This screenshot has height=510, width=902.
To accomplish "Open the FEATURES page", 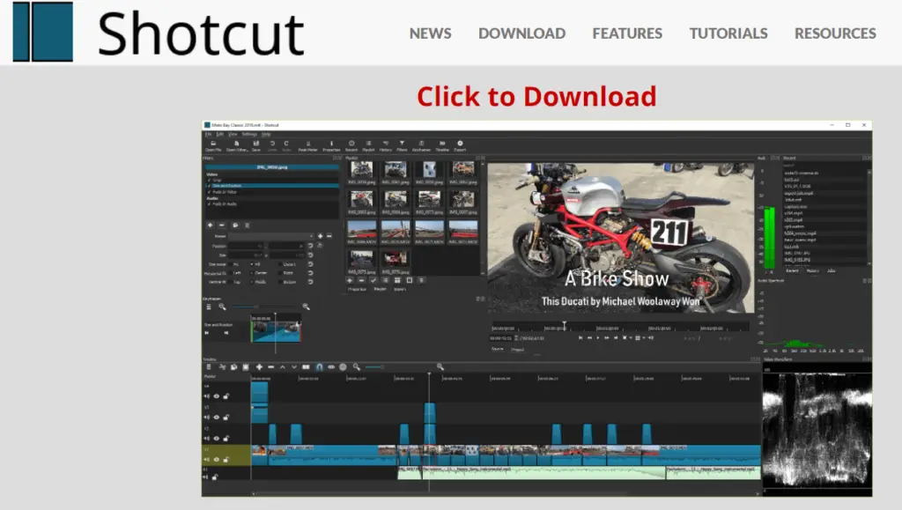I will click(627, 33).
